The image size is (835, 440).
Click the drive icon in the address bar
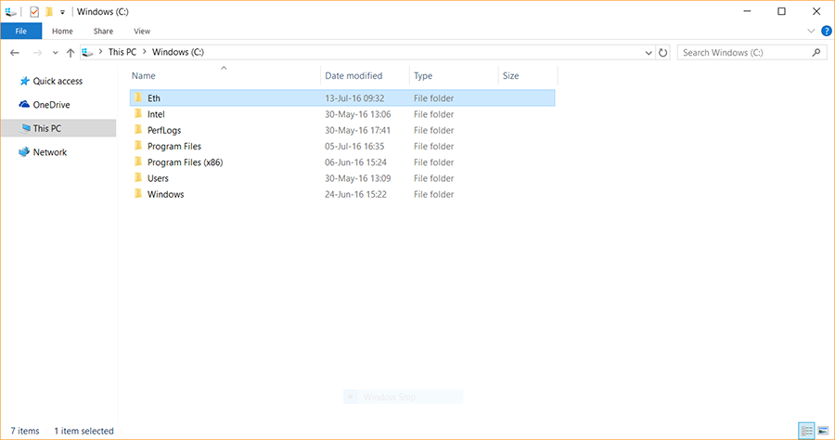click(x=88, y=52)
